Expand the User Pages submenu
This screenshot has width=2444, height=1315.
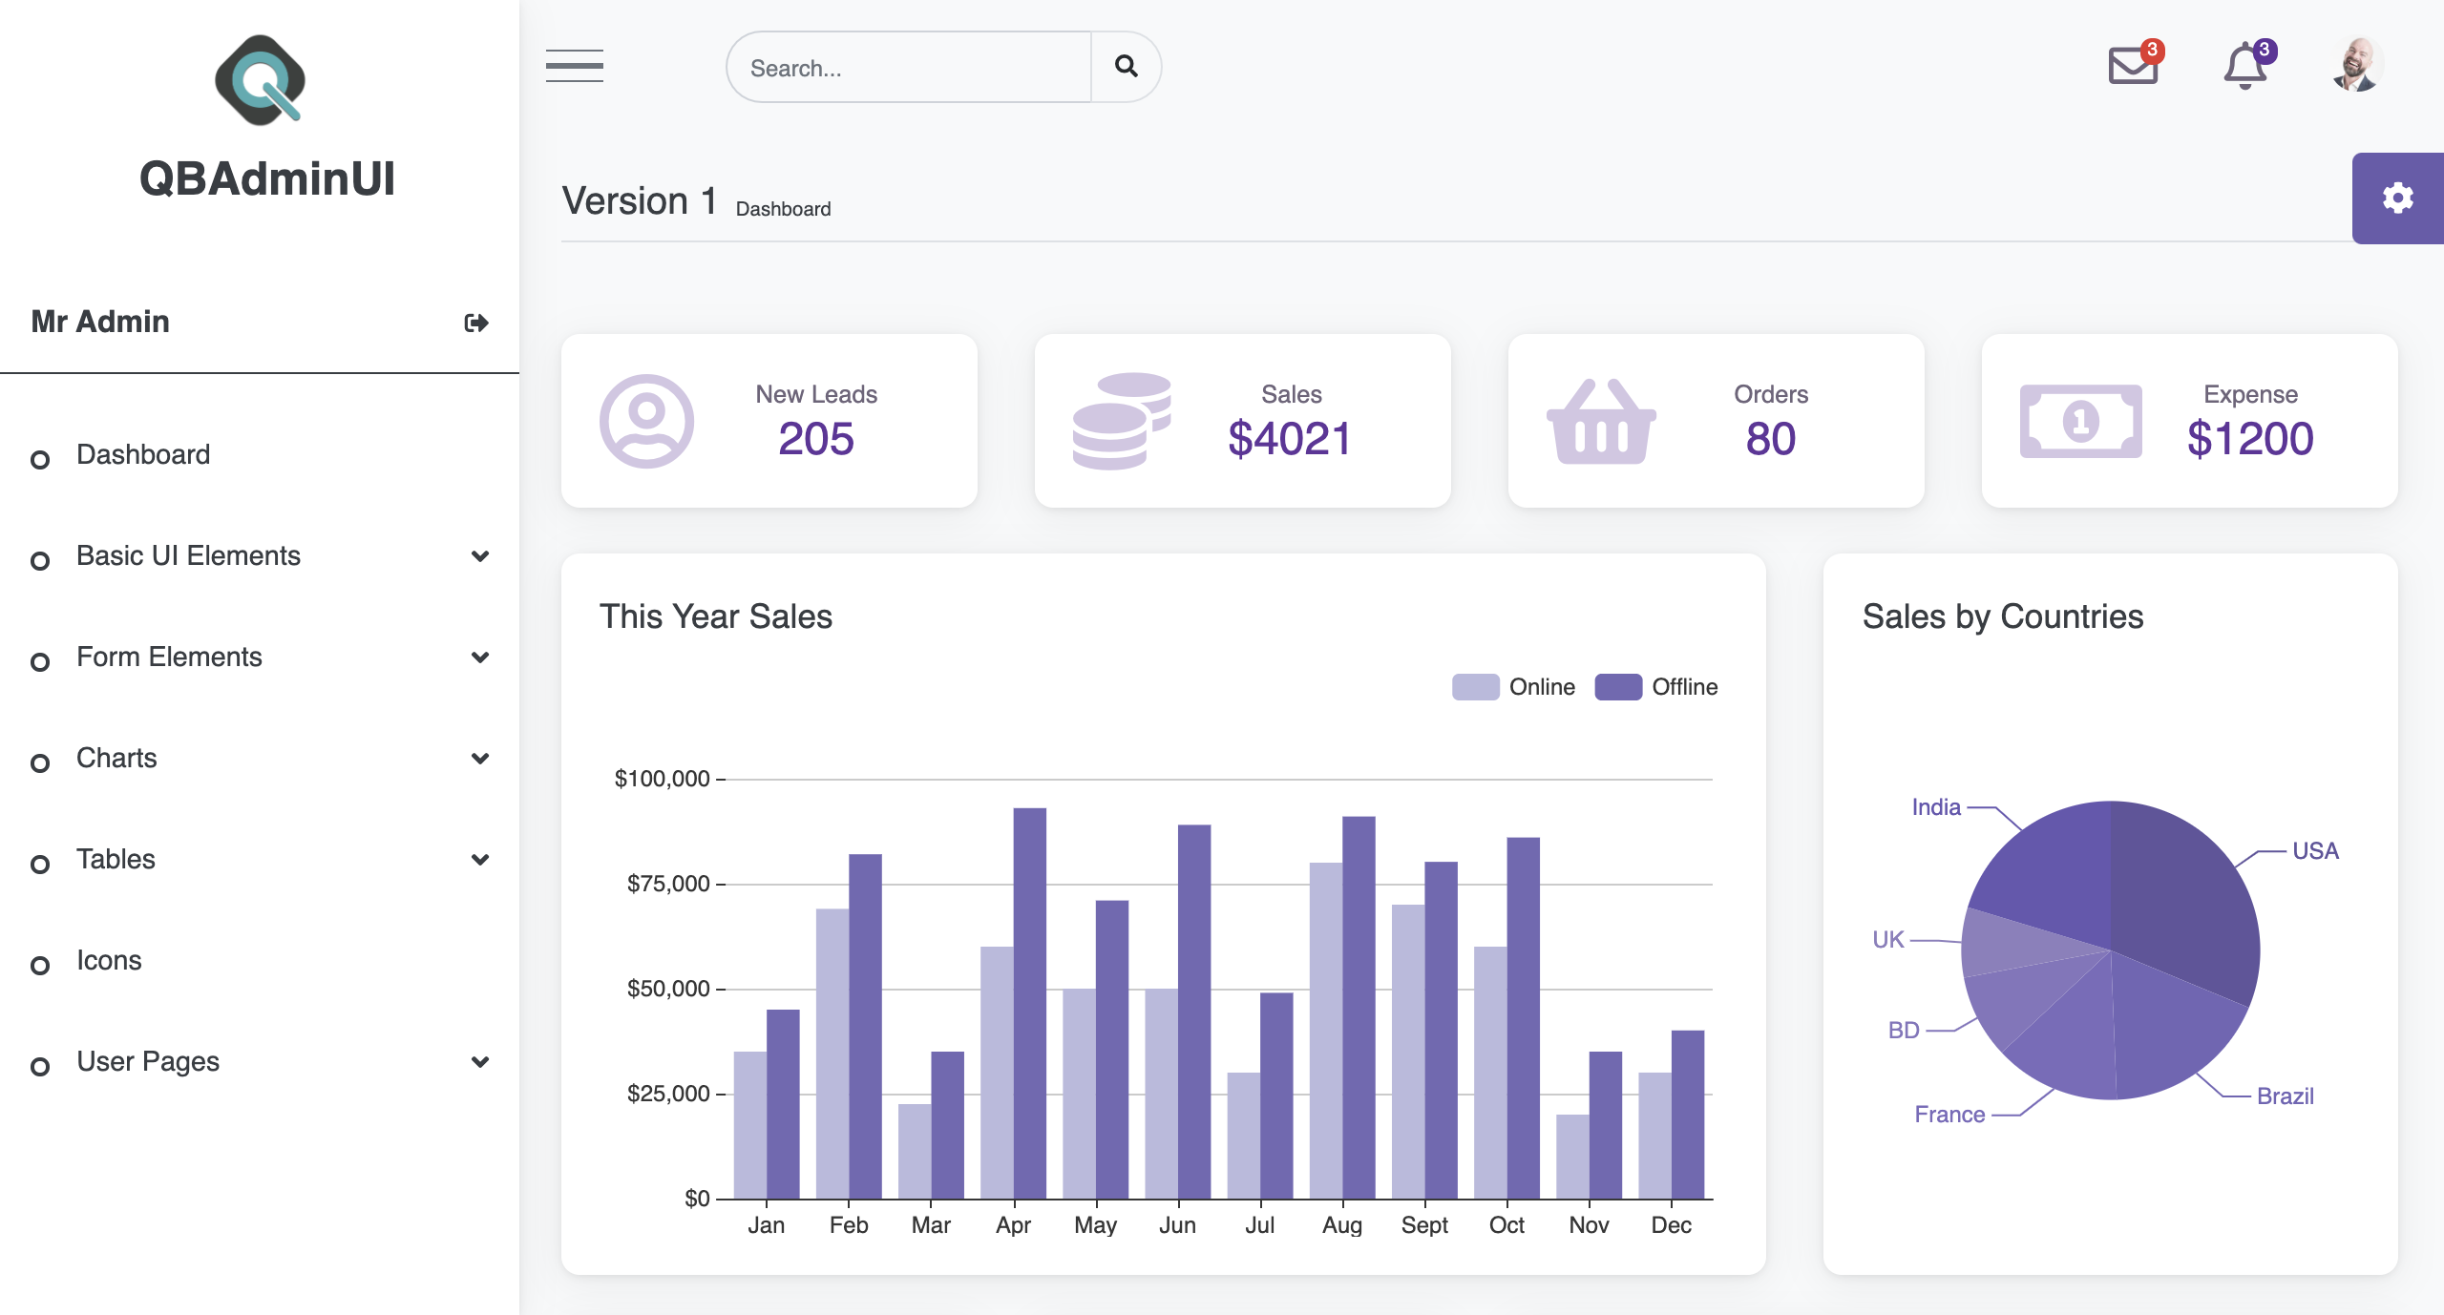click(x=480, y=1062)
